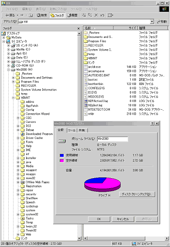Click file list horizontal scrollbar left arrow
The height and width of the screenshot is (247, 170).
[85, 238]
